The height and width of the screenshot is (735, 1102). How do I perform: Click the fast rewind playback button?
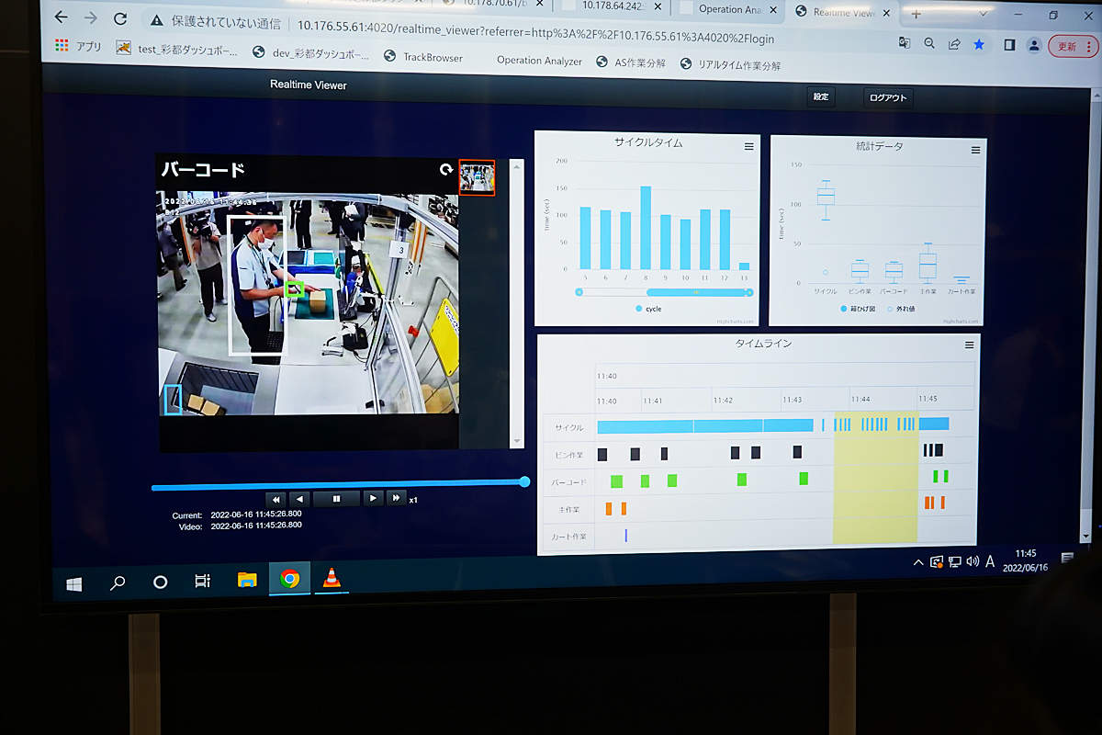click(x=277, y=499)
